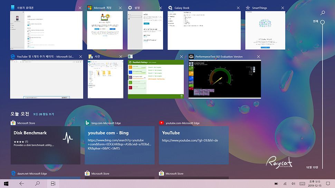Select the 현재 timeline slider handle
The height and width of the screenshot is (188, 335).
click(x=323, y=22)
